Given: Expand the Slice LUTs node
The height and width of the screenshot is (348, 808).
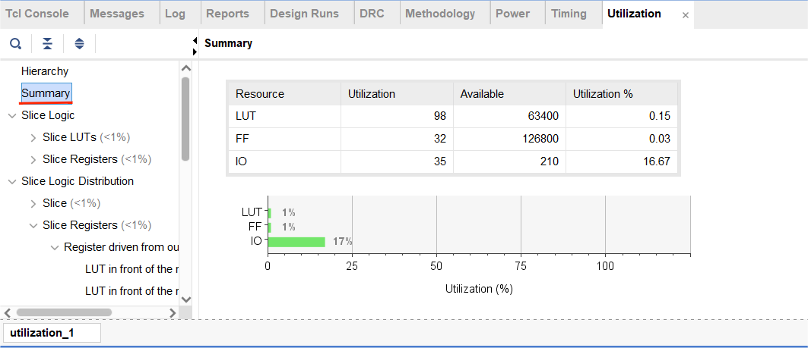Looking at the screenshot, I should [x=33, y=138].
